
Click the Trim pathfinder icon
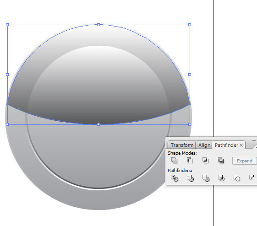190,178
